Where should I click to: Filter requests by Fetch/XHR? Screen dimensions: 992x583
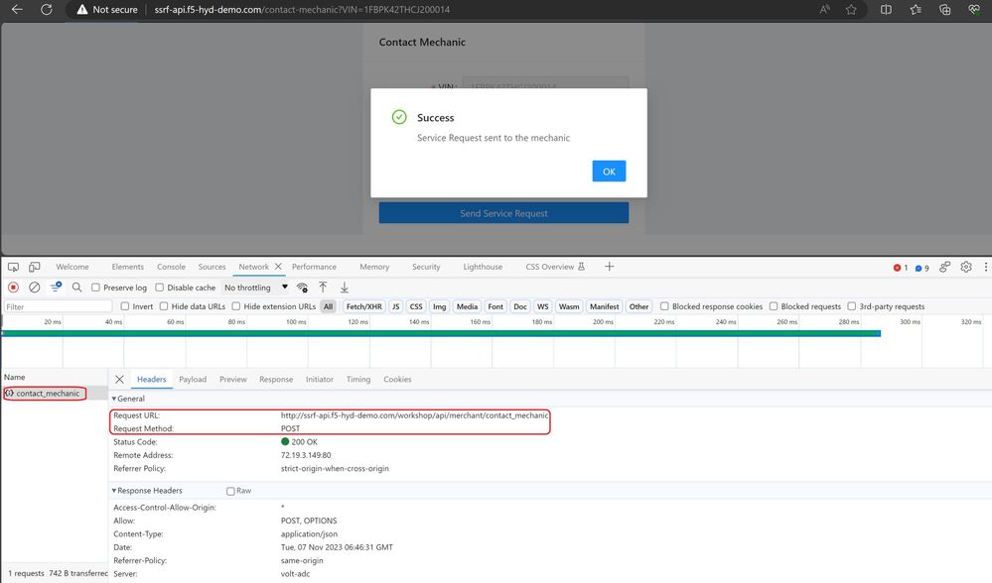(362, 306)
